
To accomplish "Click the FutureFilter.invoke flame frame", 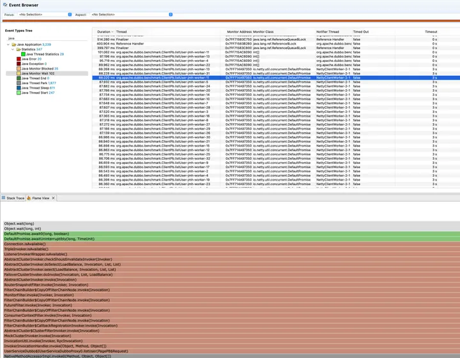I will tap(231, 305).
